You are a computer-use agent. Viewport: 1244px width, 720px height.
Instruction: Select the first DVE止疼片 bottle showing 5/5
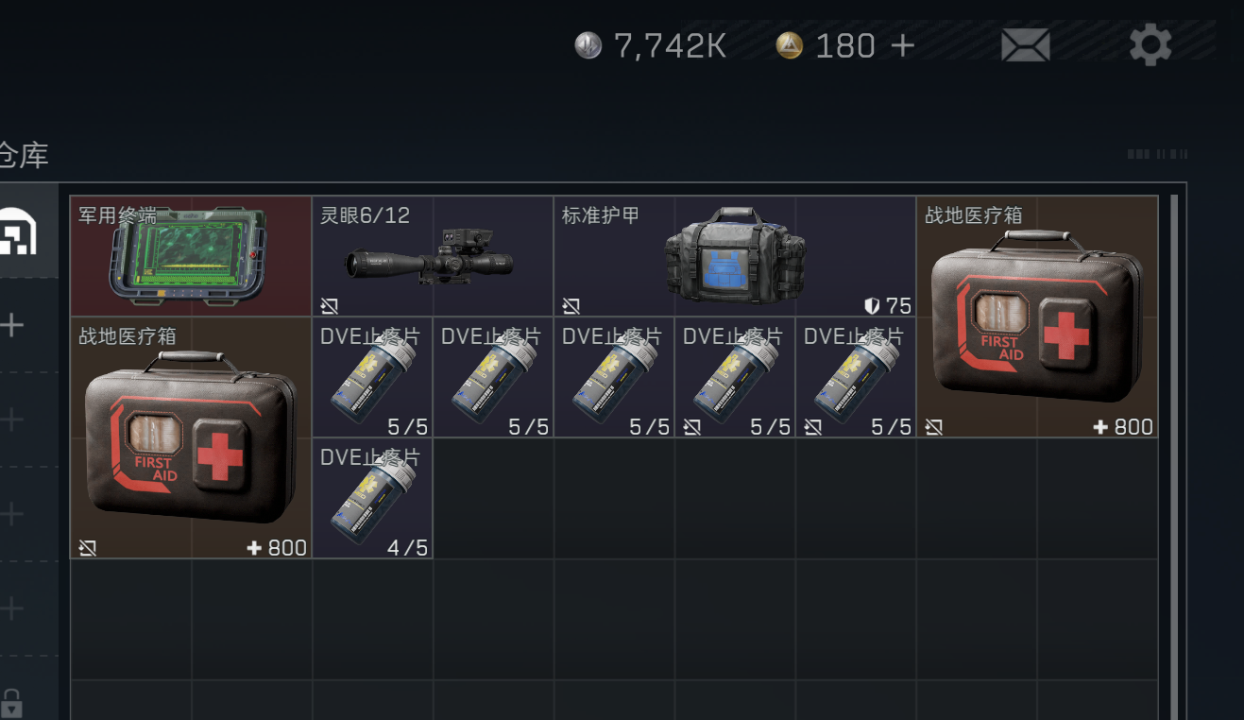[x=373, y=377]
